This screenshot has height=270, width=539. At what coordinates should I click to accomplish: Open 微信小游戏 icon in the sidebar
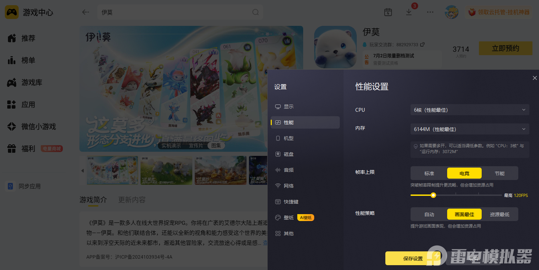(x=12, y=127)
